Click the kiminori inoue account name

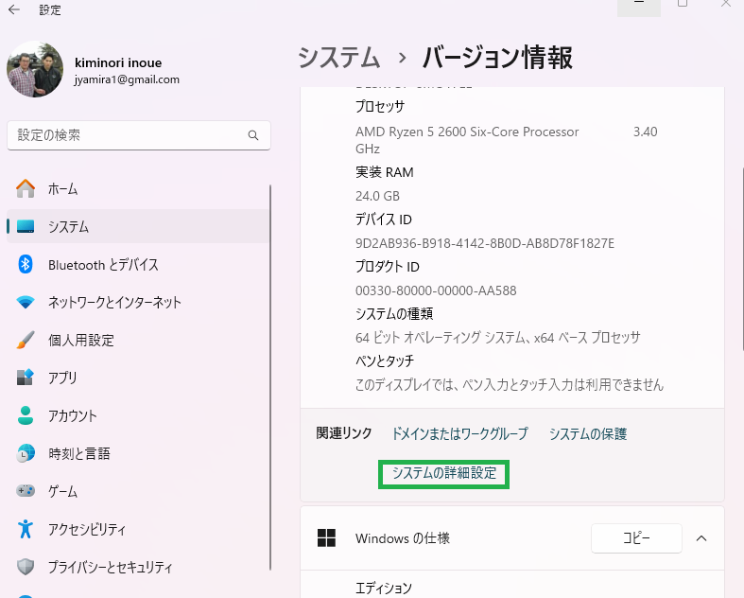[x=118, y=62]
